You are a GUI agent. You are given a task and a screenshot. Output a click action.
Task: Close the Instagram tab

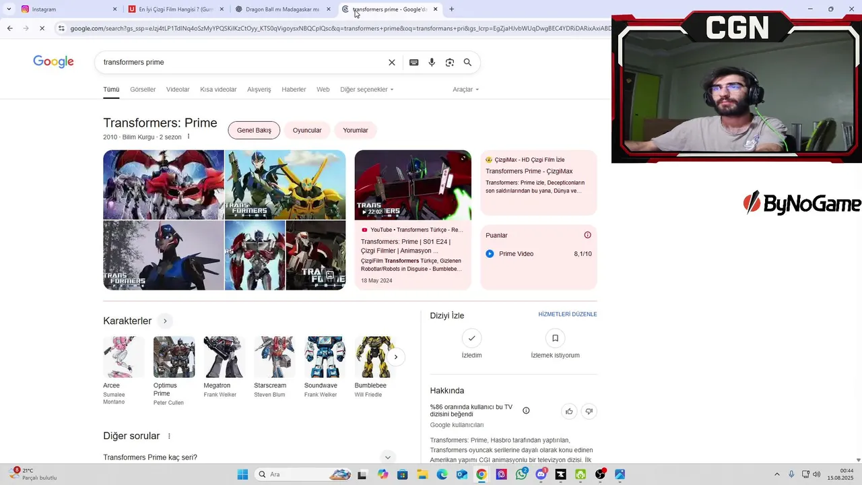point(114,9)
